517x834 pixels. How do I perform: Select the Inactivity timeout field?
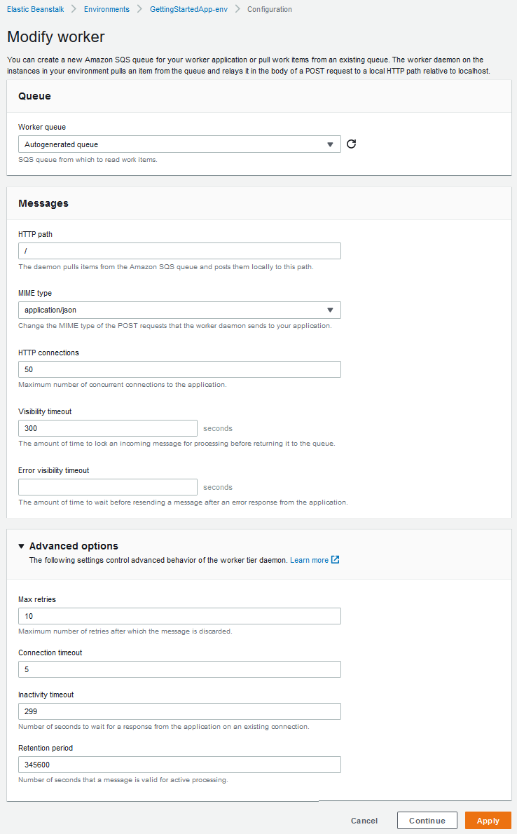tap(179, 711)
